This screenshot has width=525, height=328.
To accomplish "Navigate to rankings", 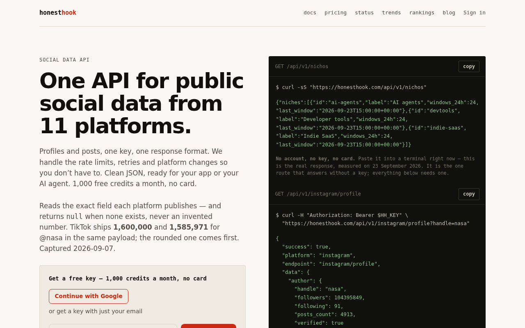I will tap(422, 13).
